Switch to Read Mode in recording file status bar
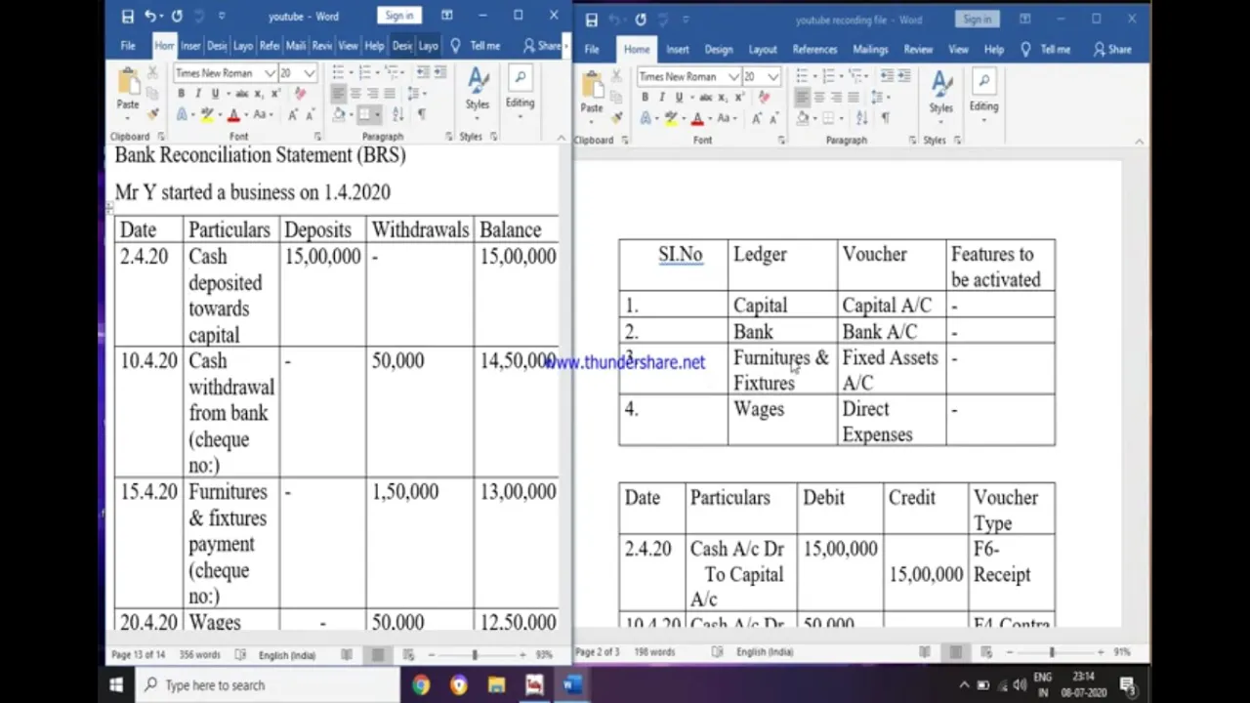Image resolution: width=1250 pixels, height=703 pixels. [x=924, y=652]
